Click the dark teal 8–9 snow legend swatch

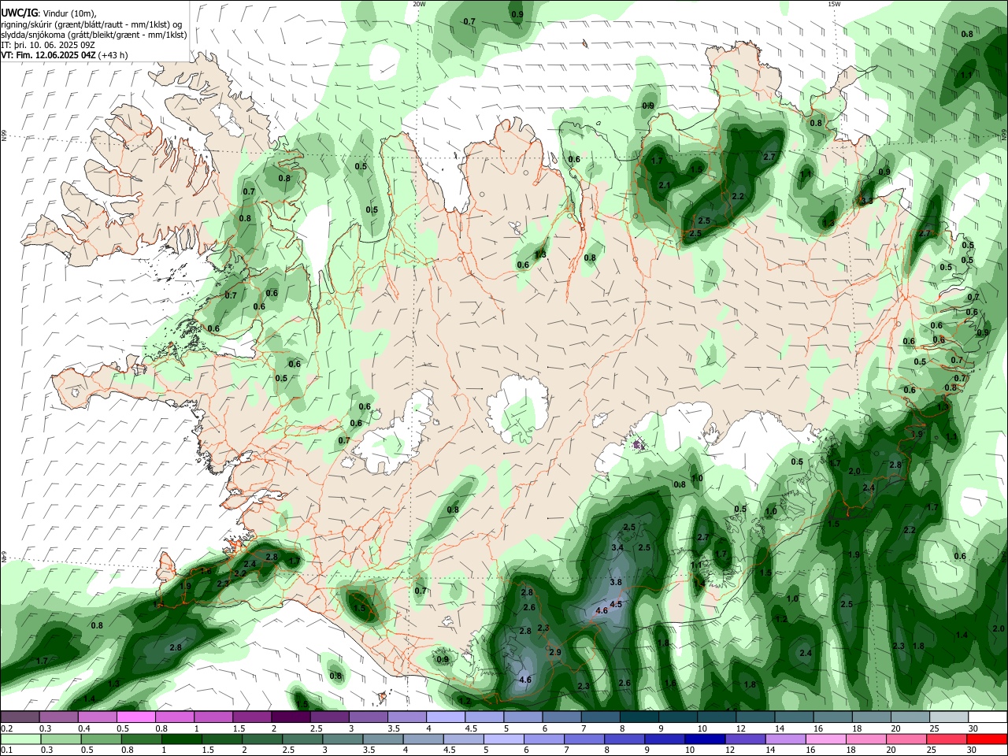[x=639, y=717]
